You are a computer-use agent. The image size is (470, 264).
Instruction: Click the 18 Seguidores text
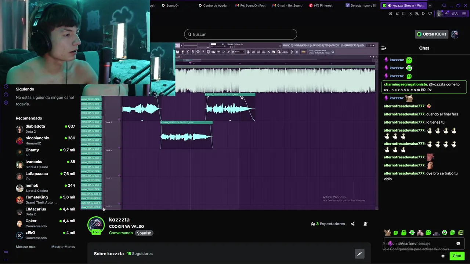[140, 254]
